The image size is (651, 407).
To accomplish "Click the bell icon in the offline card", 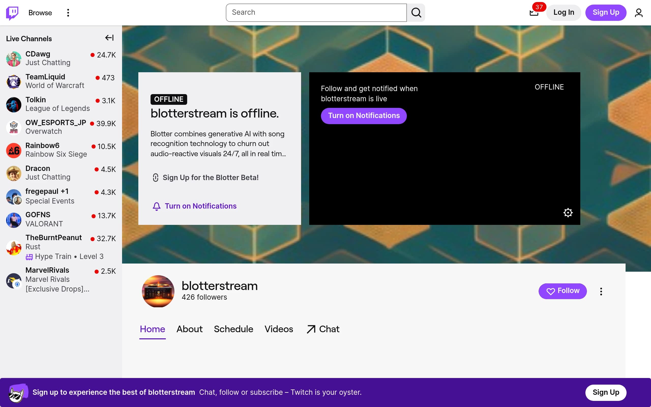I will 157,206.
